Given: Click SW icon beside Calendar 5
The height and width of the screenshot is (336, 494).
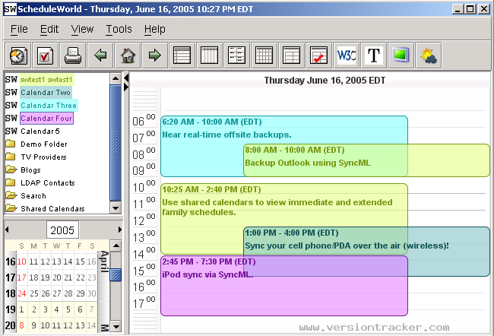Looking at the screenshot, I should coord(11,131).
